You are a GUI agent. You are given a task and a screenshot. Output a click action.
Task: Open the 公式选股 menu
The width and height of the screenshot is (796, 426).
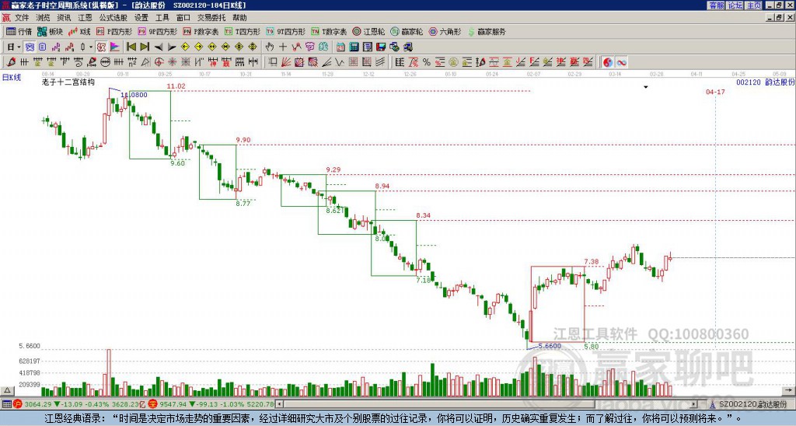[x=113, y=18]
